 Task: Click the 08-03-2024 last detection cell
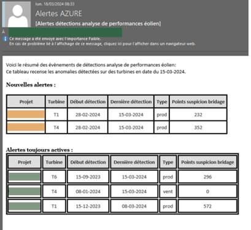coord(134,206)
